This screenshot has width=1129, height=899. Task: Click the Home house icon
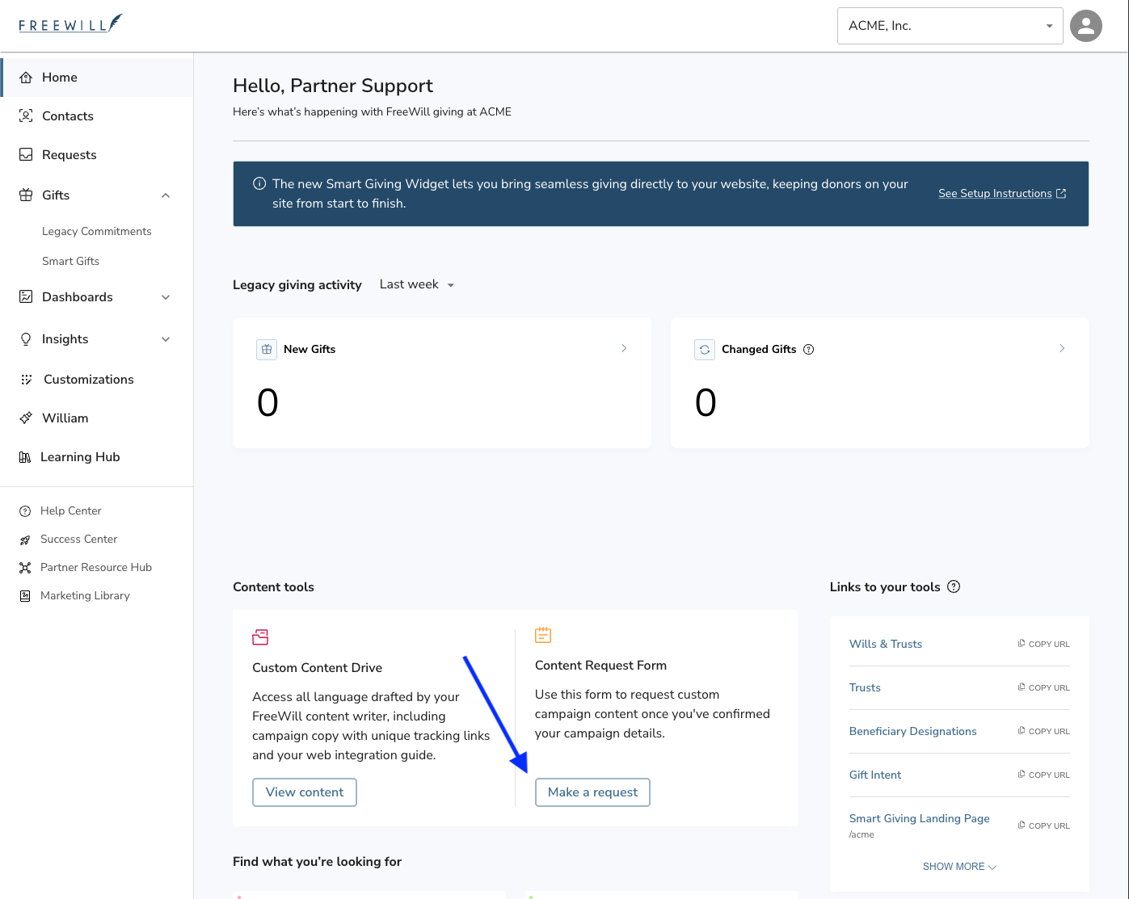coord(26,78)
